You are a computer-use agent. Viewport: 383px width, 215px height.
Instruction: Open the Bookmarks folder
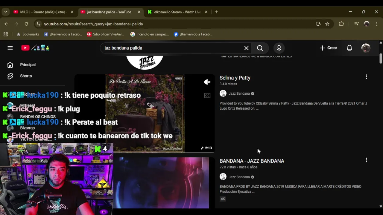[28, 34]
